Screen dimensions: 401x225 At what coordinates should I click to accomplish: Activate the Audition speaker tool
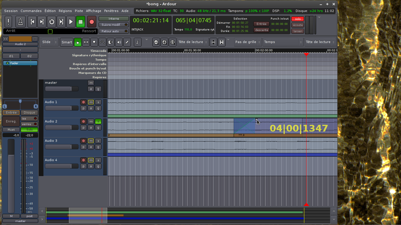click(x=119, y=42)
